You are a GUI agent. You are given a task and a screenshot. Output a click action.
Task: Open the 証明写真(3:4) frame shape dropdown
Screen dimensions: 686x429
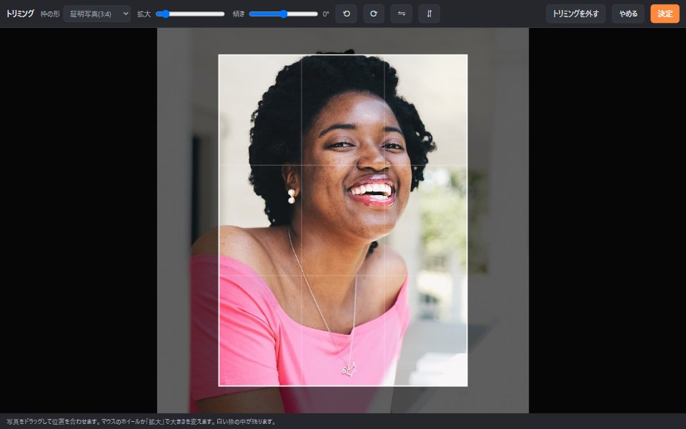(x=97, y=14)
